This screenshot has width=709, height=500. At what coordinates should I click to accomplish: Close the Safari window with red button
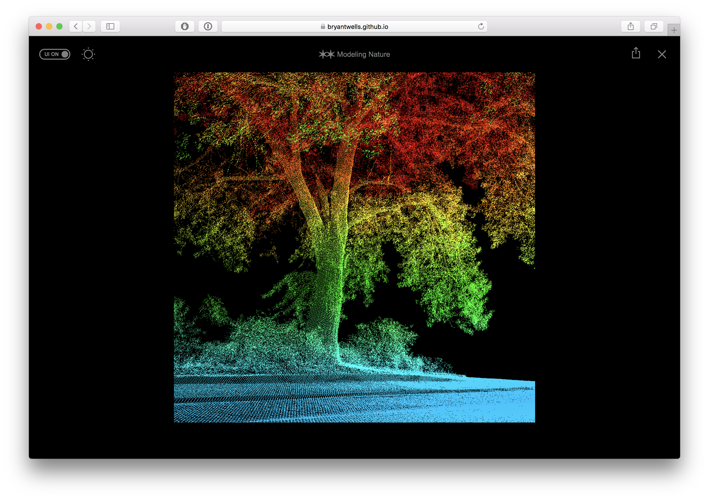tap(39, 27)
